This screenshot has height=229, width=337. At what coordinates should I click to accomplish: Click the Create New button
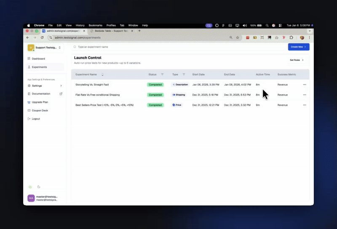tap(299, 47)
